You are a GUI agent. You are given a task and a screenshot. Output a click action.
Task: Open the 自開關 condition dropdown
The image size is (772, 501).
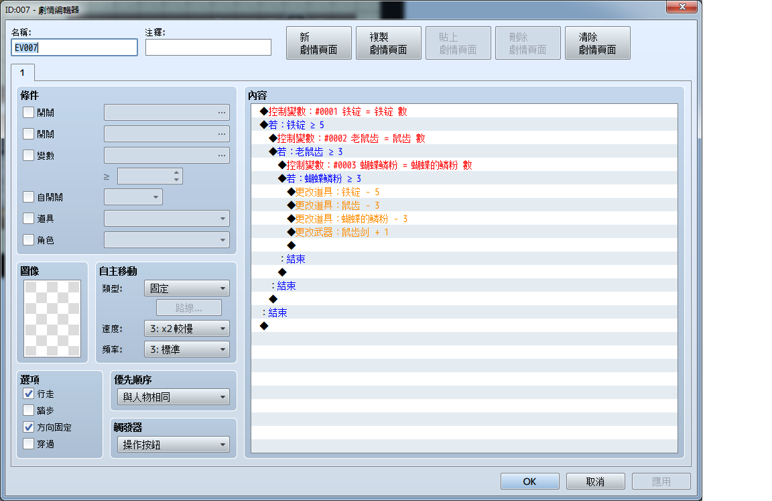[133, 197]
